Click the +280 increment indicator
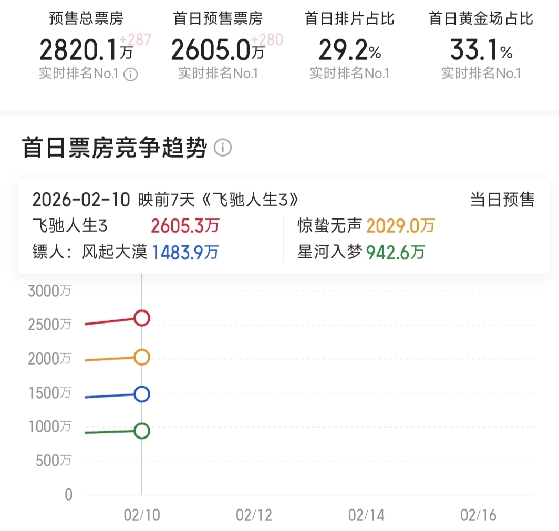 tap(267, 39)
